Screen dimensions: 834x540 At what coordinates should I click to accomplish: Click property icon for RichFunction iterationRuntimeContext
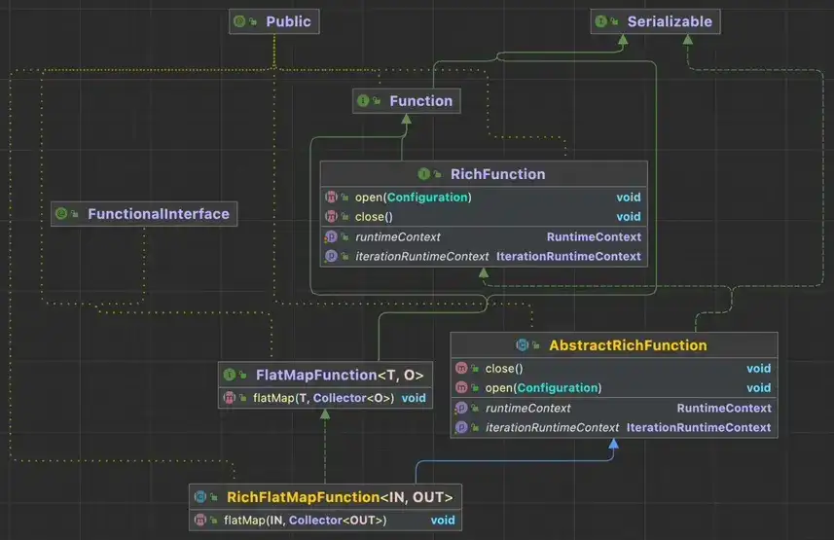pyautogui.click(x=331, y=256)
